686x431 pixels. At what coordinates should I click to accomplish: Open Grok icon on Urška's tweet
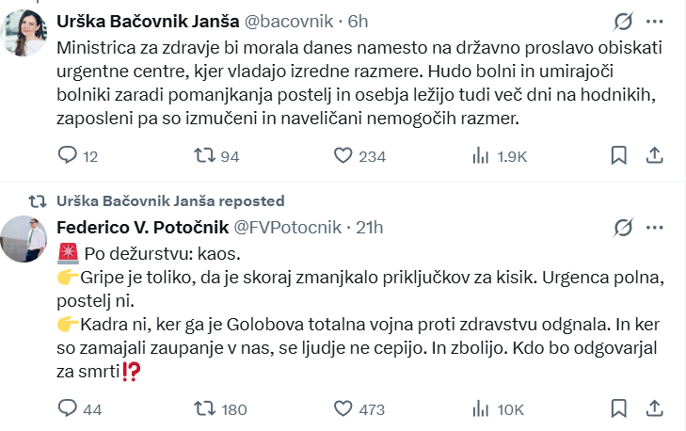coord(621,21)
